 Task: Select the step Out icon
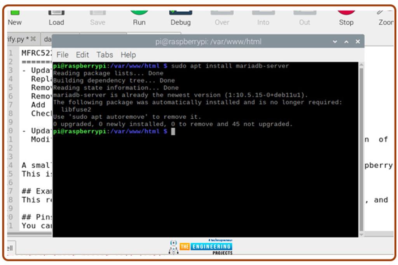pyautogui.click(x=304, y=13)
